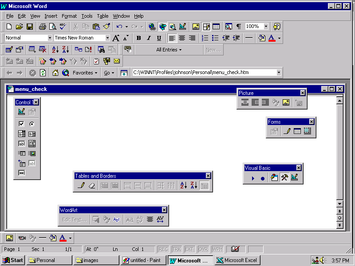The height and width of the screenshot is (266, 355).
Task: Open the Personal folder taskbar button
Action: 49,260
